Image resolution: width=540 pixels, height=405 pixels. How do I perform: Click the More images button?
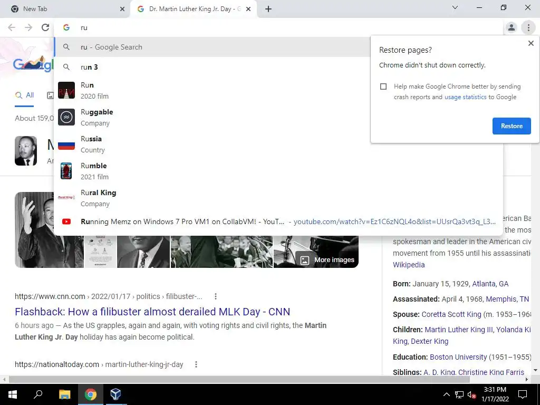[x=327, y=260]
